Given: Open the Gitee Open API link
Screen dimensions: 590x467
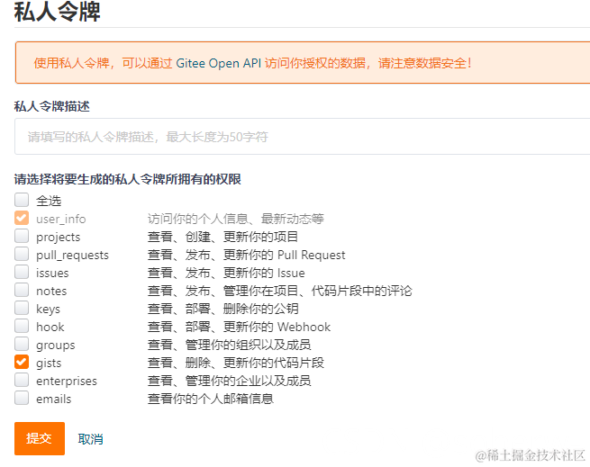Looking at the screenshot, I should (x=218, y=63).
